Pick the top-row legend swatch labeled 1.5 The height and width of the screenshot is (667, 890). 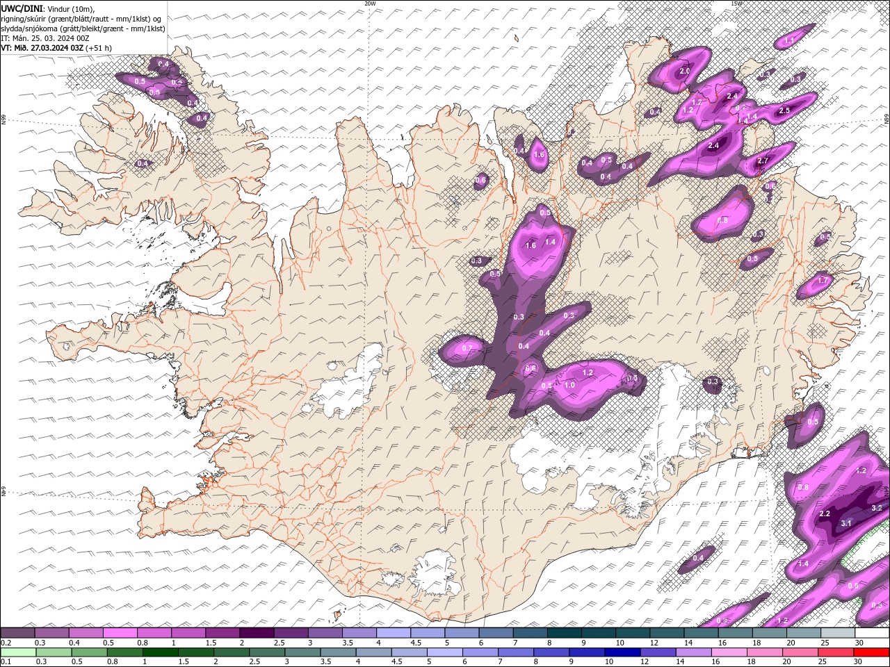pos(222,632)
